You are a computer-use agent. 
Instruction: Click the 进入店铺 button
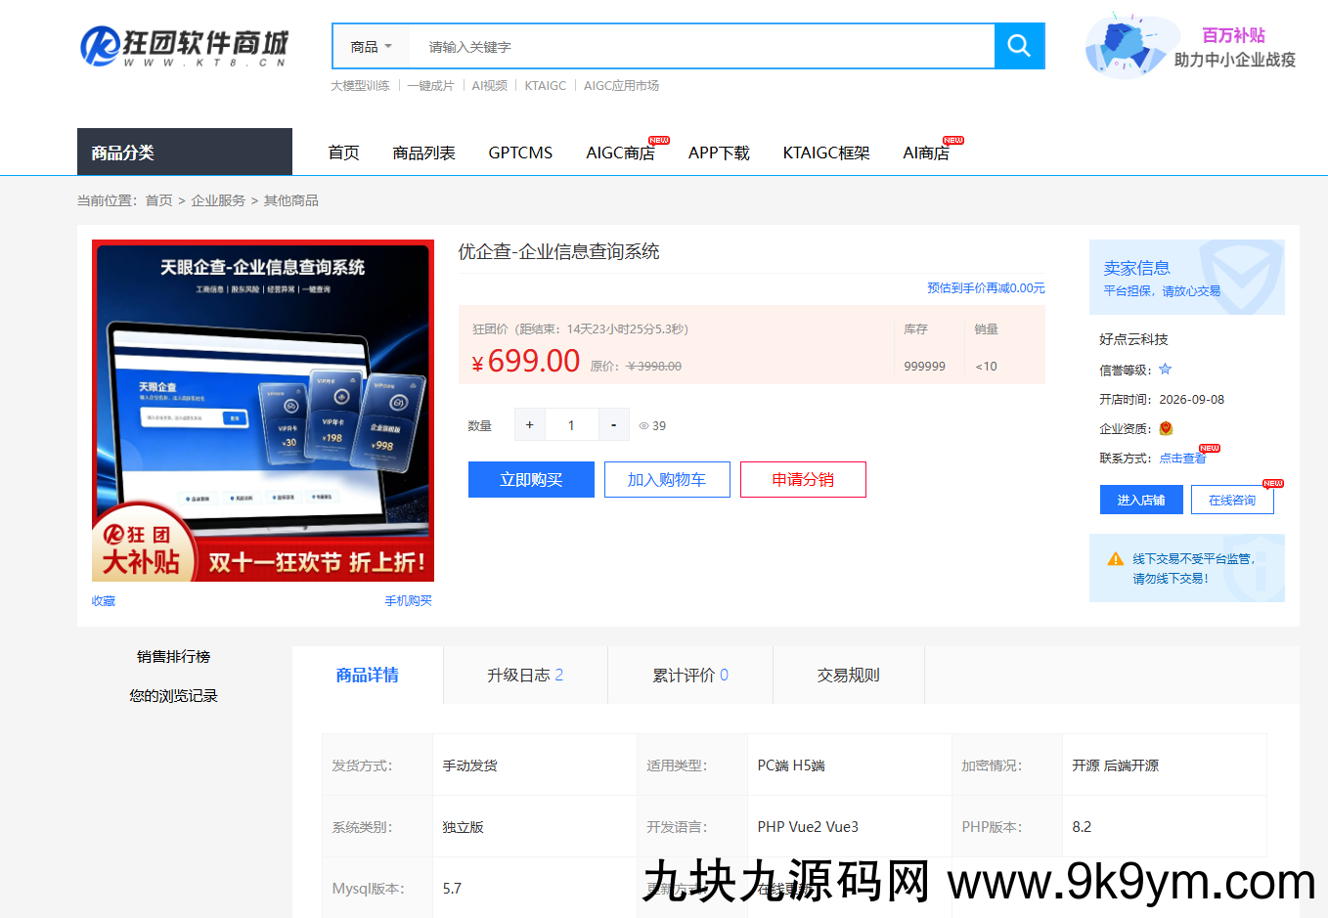click(1141, 500)
